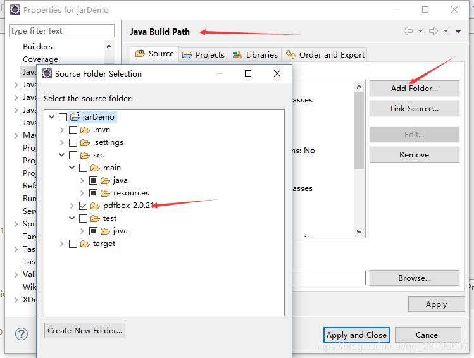Image resolution: width=474 pixels, height=358 pixels.
Task: Check the .settings folder checkbox
Action: pyautogui.click(x=73, y=142)
